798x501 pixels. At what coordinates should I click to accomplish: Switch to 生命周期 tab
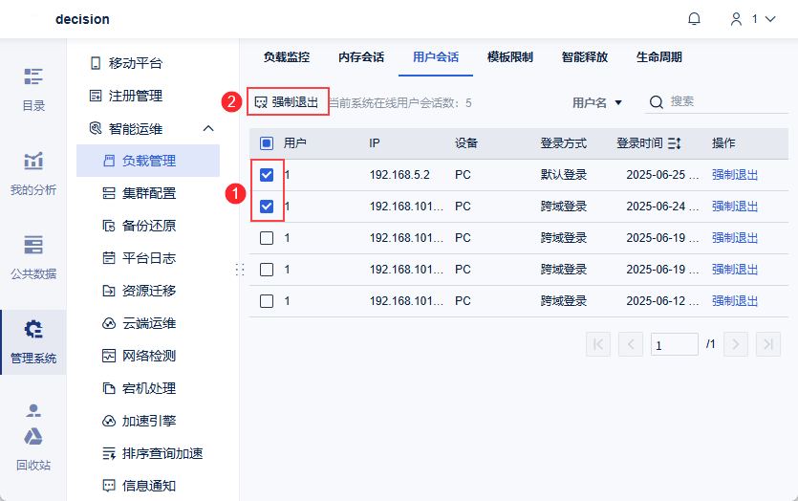(x=659, y=57)
